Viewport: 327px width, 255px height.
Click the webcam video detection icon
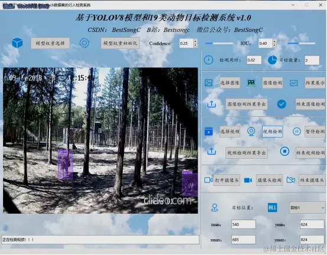(x=251, y=132)
